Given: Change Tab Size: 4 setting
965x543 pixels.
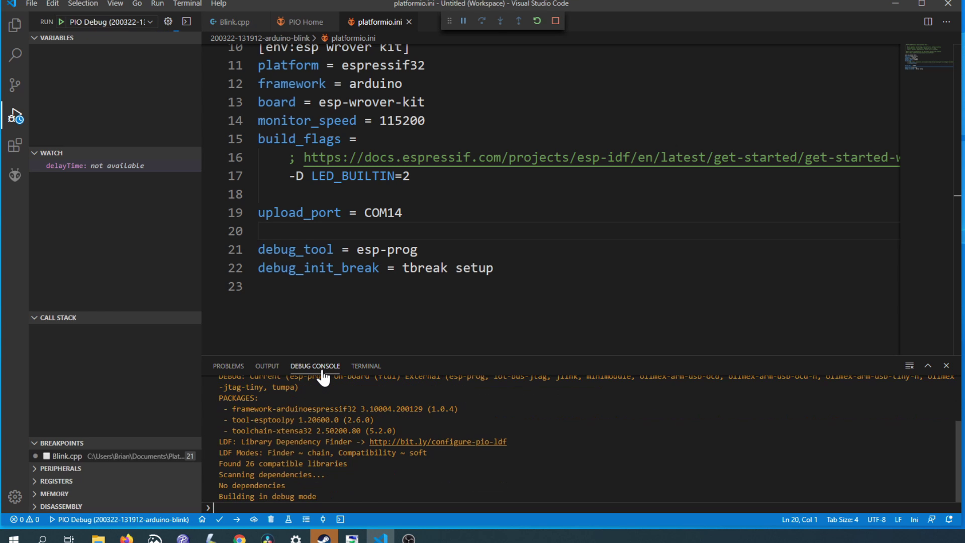Looking at the screenshot, I should [842, 519].
